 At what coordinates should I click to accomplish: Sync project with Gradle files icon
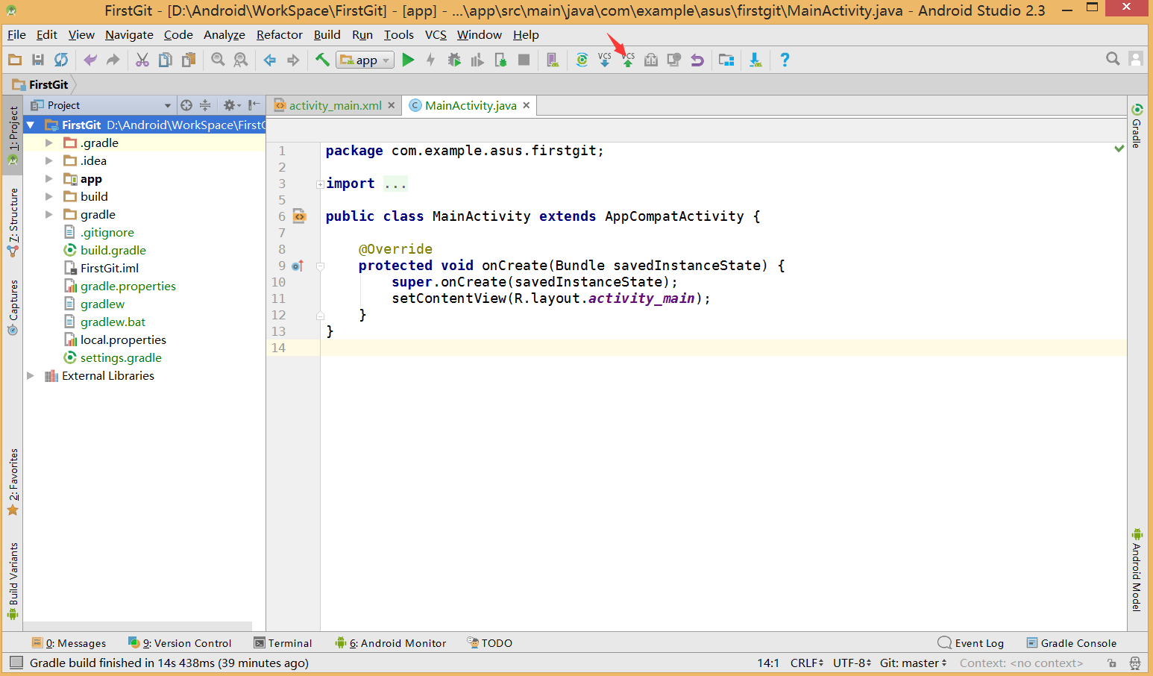pos(582,60)
